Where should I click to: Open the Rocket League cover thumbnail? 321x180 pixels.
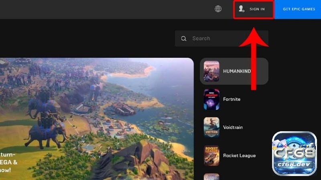point(211,156)
